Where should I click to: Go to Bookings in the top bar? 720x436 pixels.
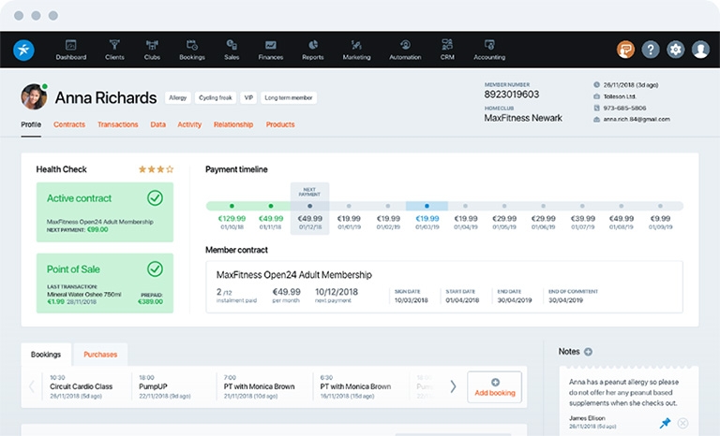click(192, 50)
